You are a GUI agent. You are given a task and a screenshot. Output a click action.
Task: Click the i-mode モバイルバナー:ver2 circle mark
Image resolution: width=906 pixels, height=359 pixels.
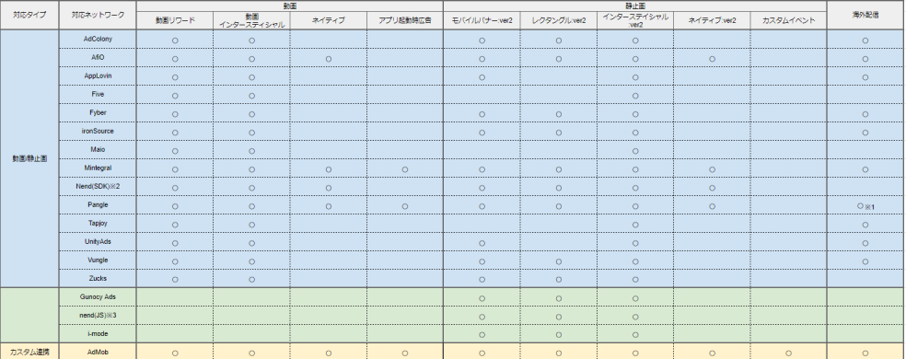(x=482, y=334)
